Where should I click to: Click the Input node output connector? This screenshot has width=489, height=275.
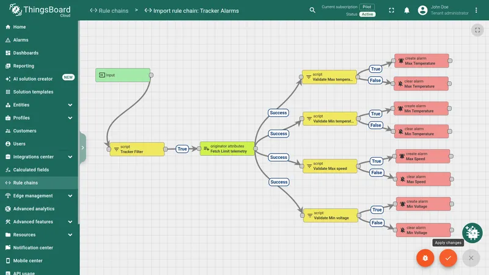(x=151, y=75)
